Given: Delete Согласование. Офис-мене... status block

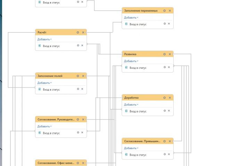Looking at the screenshot, I should coord(83,163).
